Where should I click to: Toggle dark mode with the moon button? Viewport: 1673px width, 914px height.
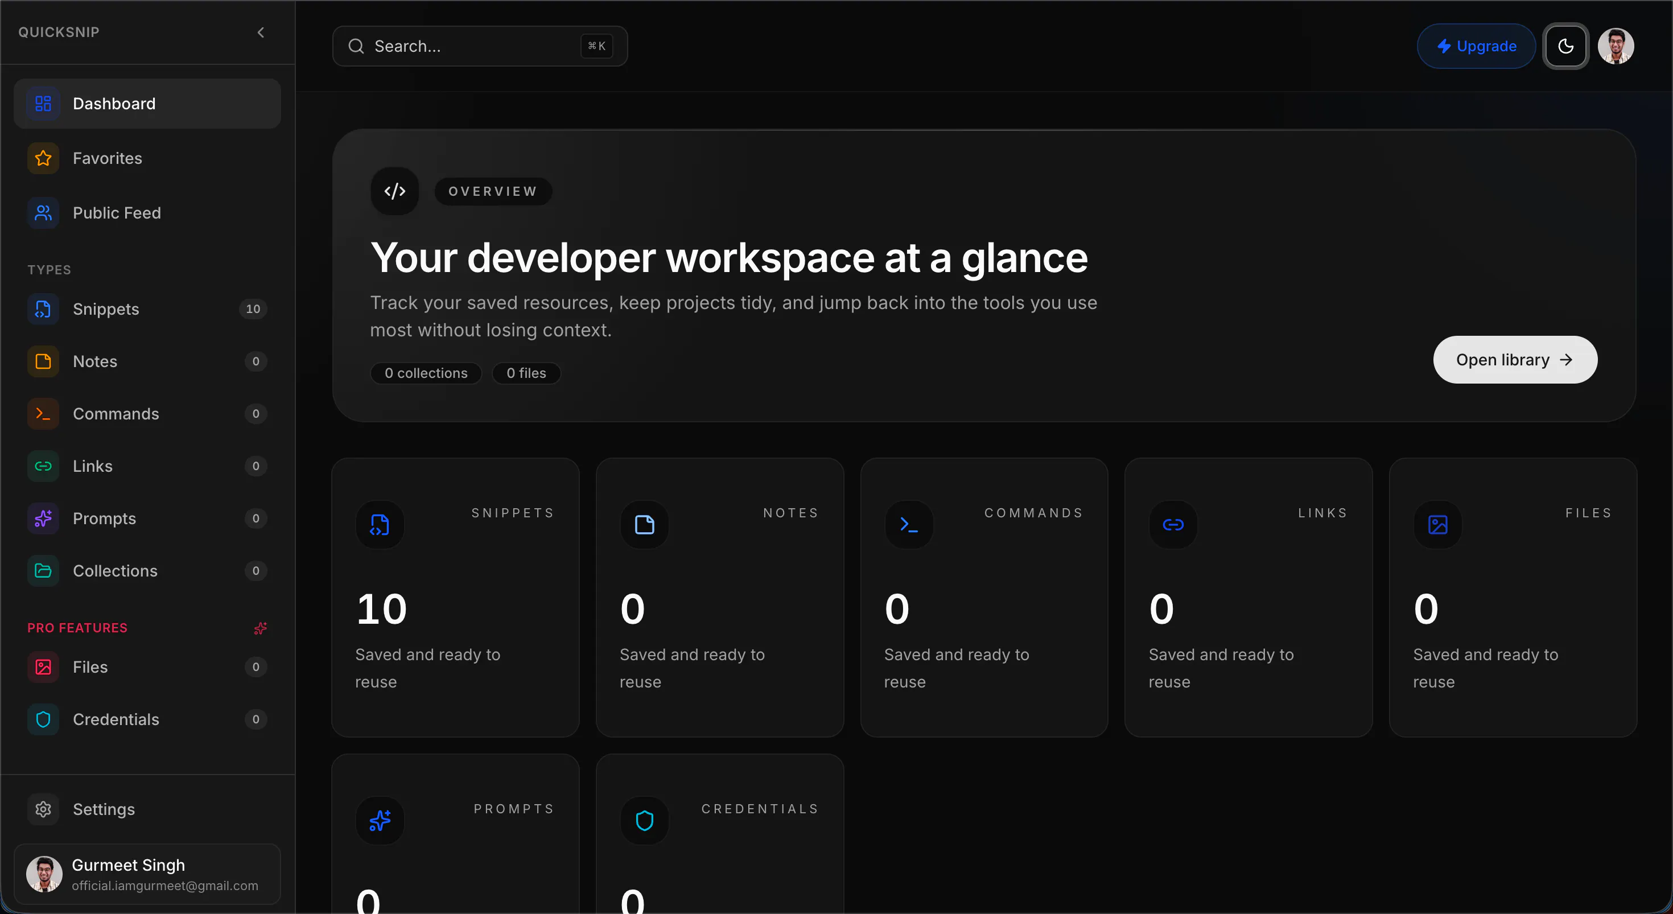click(x=1566, y=46)
